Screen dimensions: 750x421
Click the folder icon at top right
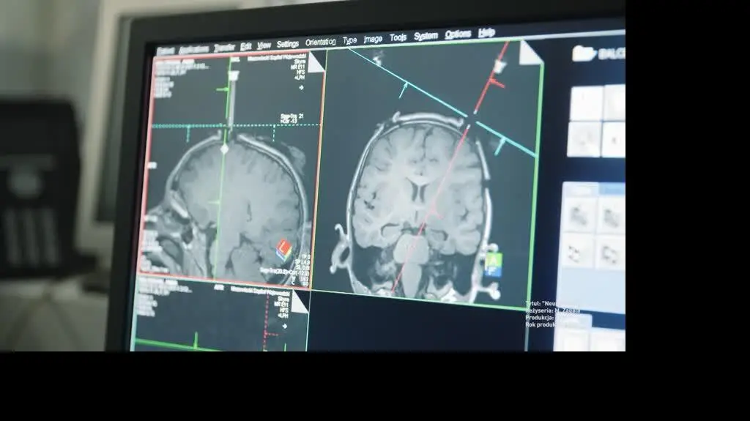coord(583,53)
